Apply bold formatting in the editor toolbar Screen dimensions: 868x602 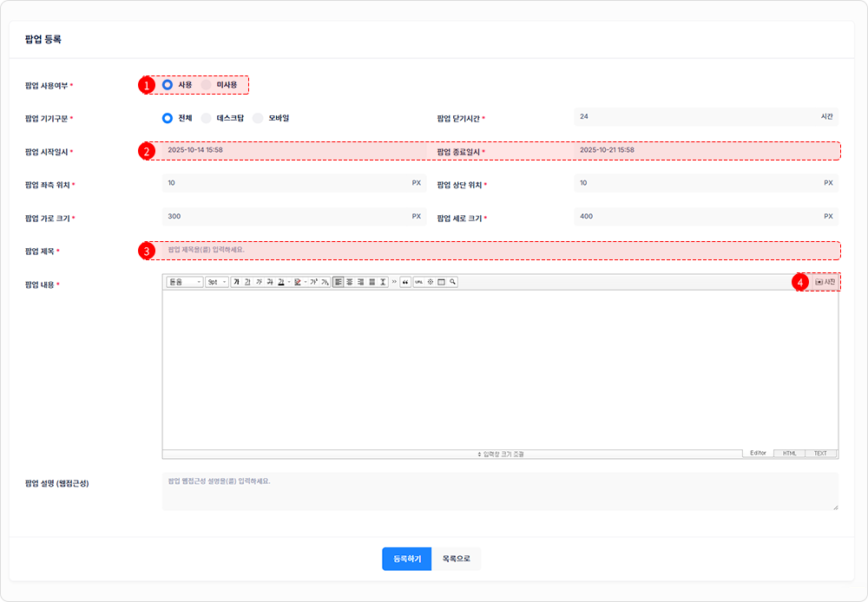pyautogui.click(x=236, y=282)
